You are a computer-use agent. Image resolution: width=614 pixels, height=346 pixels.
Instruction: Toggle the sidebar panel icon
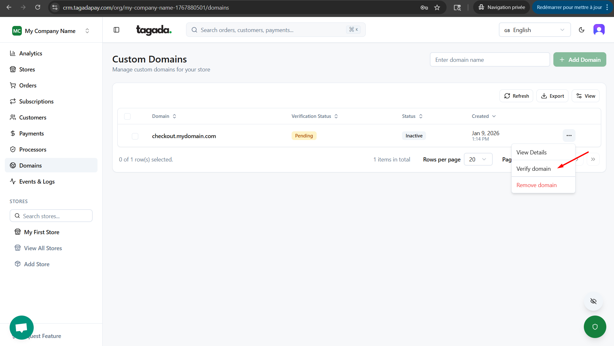(x=116, y=30)
